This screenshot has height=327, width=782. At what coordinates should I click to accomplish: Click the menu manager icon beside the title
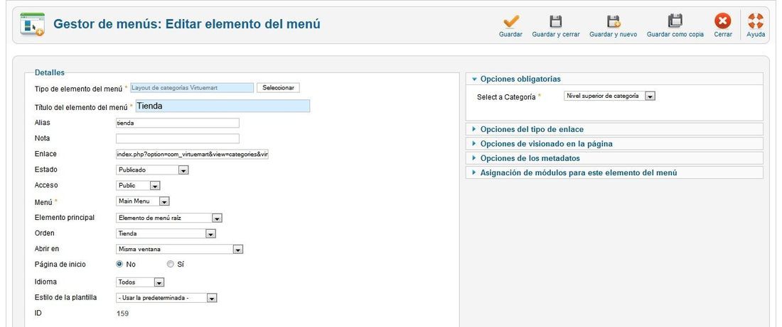(x=33, y=24)
